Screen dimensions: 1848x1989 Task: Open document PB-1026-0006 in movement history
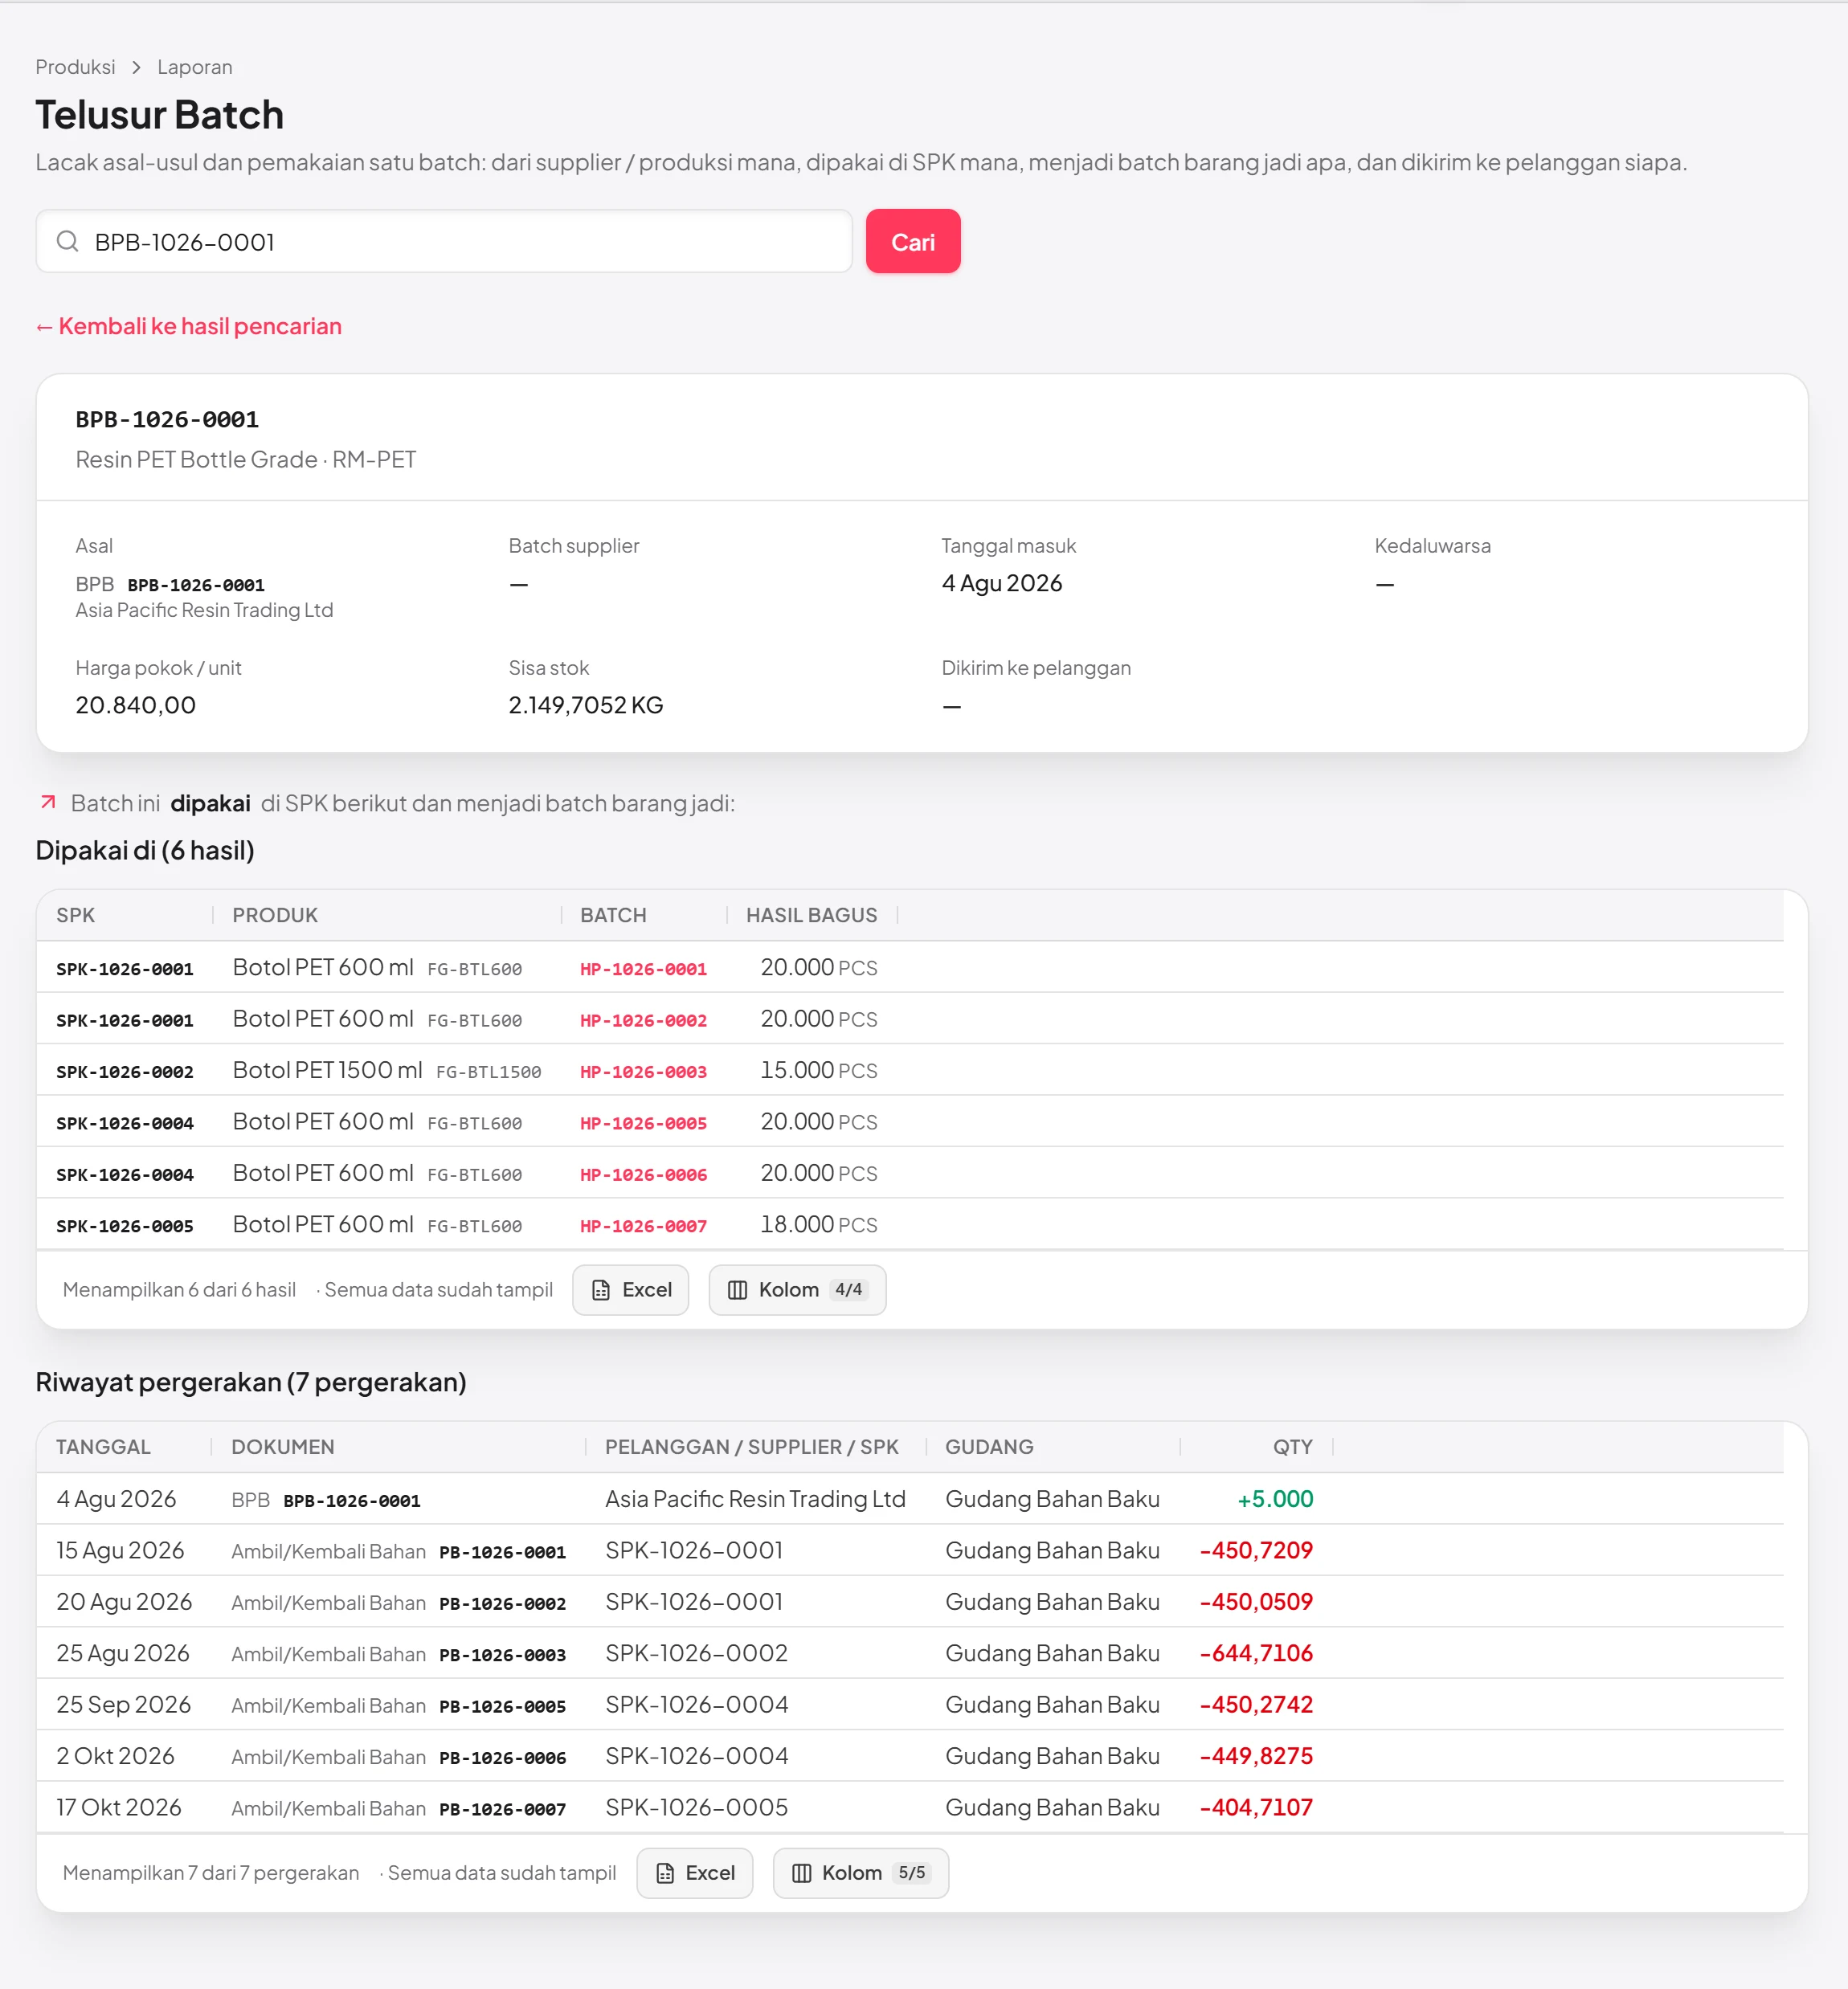(x=502, y=1758)
